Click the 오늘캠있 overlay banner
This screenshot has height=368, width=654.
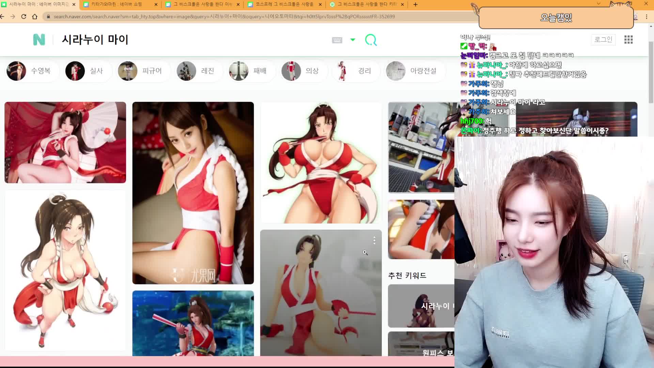point(556,17)
